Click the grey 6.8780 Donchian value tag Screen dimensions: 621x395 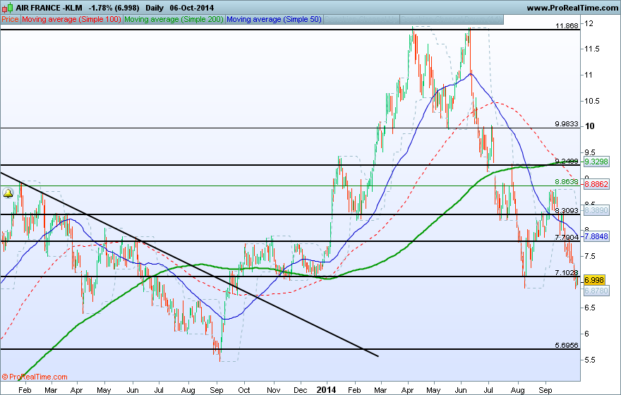[x=596, y=291]
